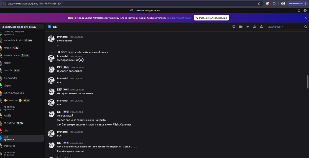Open Застосовуються умови link

(179, 18)
